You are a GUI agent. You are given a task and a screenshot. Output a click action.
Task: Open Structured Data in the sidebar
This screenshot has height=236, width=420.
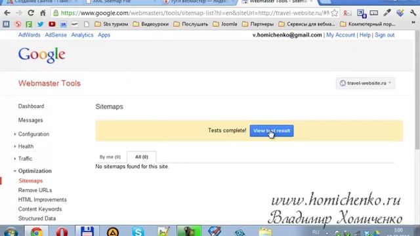[x=37, y=218]
